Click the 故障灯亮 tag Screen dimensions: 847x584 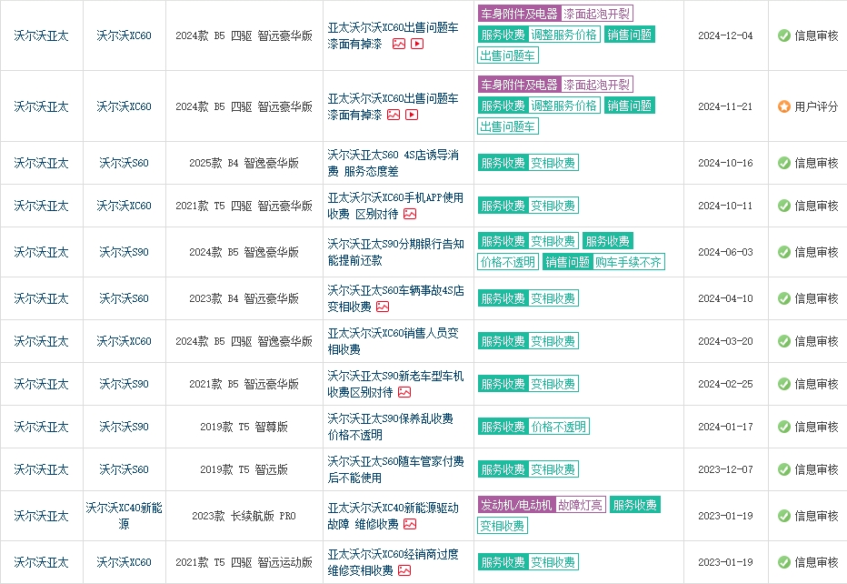point(580,505)
